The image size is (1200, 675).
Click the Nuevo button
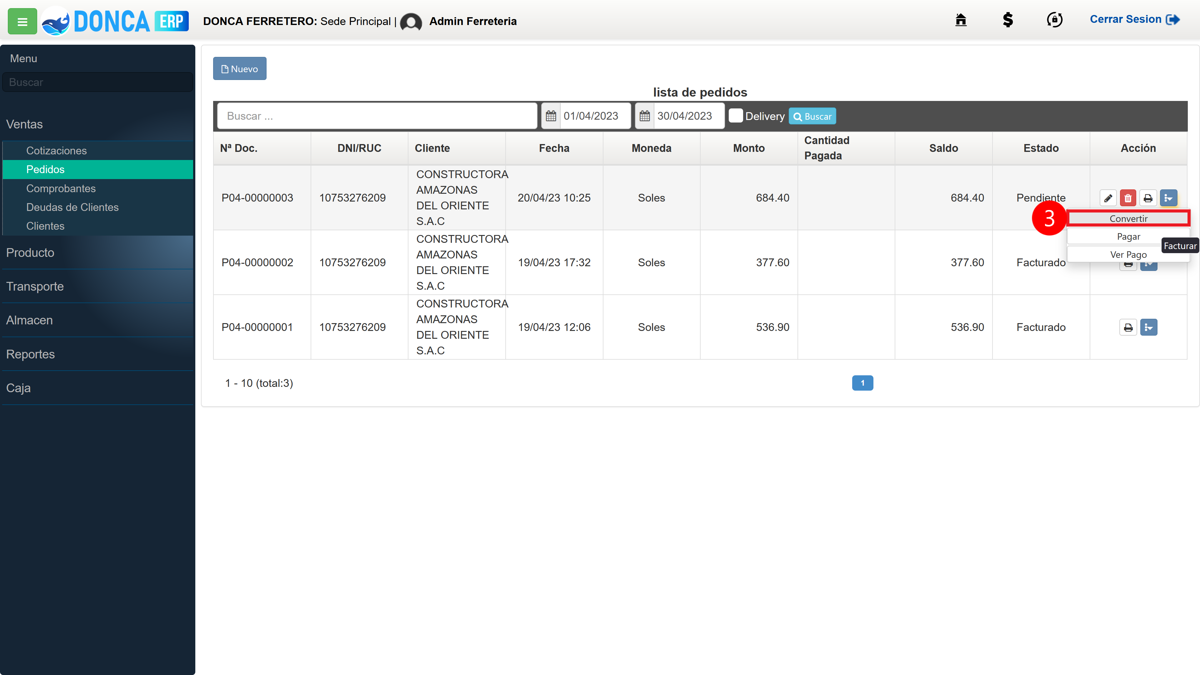pos(239,68)
